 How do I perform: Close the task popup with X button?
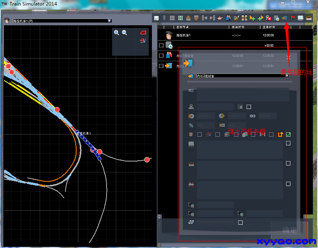pos(289,57)
